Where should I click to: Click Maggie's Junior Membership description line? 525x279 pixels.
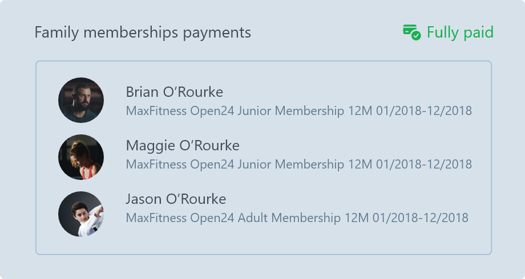pyautogui.click(x=298, y=164)
